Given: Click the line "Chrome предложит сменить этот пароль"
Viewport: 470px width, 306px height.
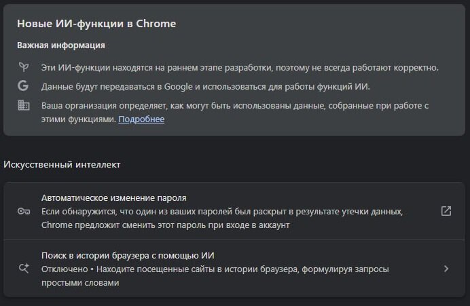Looking at the screenshot, I should pyautogui.click(x=166, y=225).
